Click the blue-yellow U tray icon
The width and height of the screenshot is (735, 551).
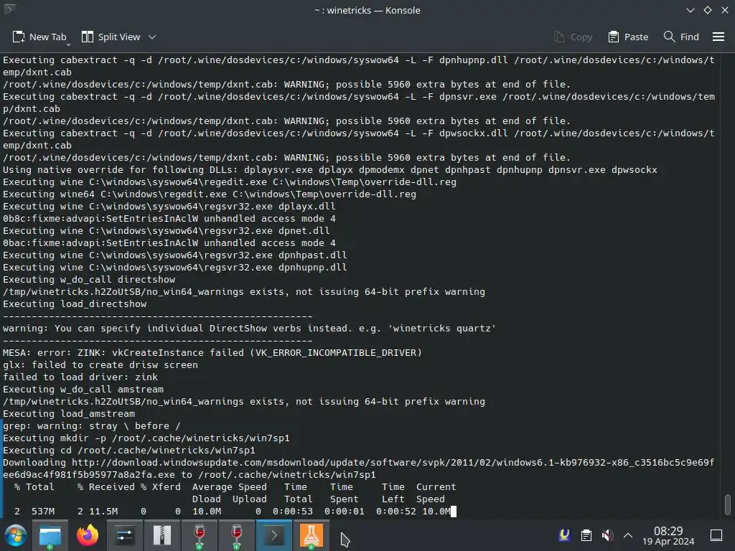565,534
